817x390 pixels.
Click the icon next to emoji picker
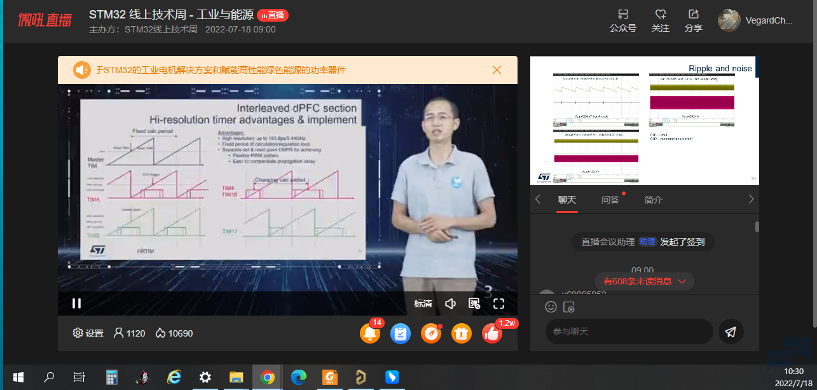point(570,307)
